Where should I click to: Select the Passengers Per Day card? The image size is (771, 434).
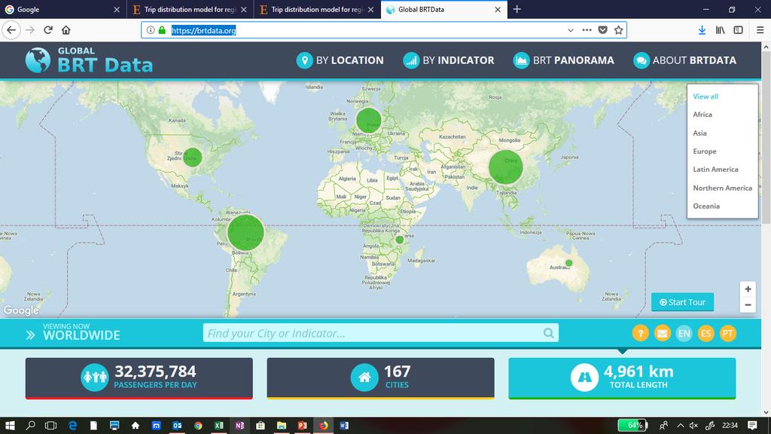click(139, 378)
